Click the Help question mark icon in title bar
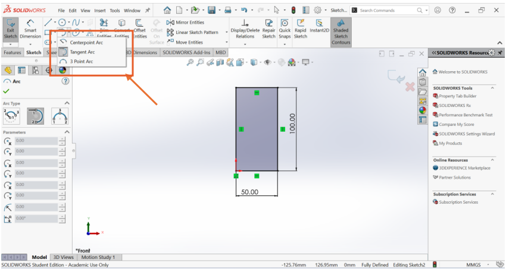506x269 pixels. point(452,10)
